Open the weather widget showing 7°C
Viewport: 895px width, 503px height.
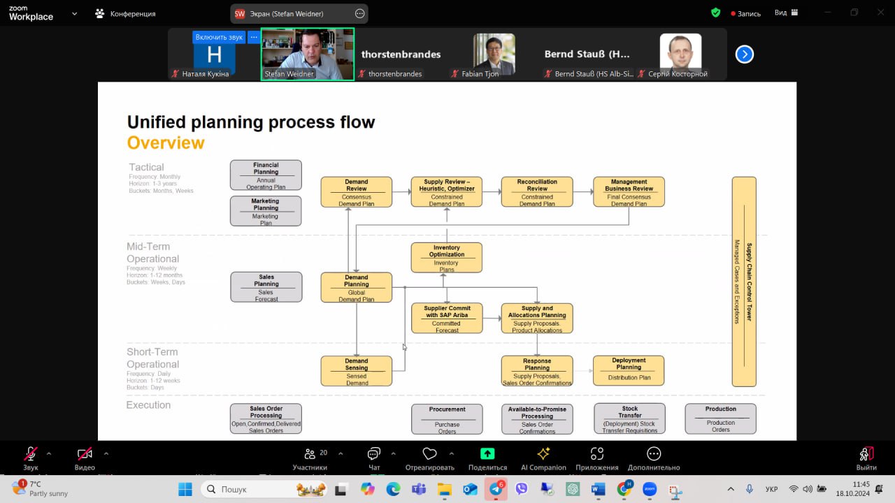[41, 488]
